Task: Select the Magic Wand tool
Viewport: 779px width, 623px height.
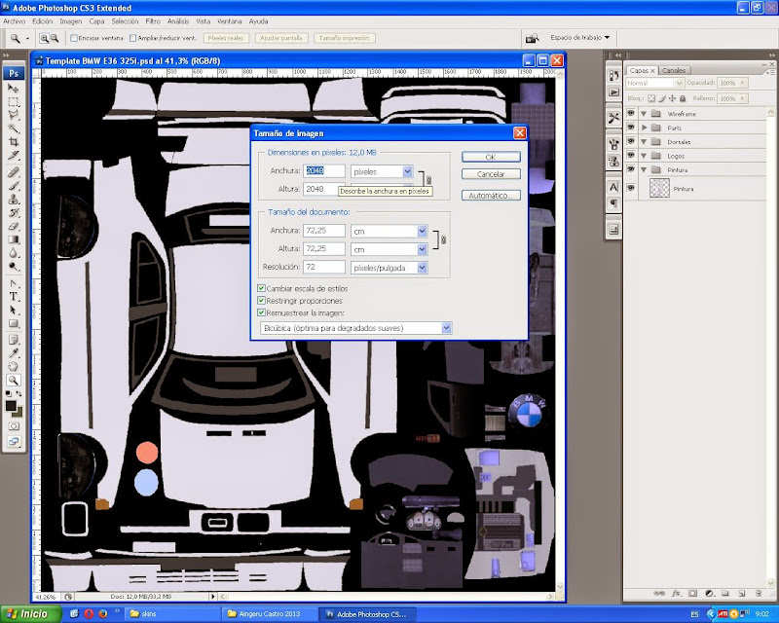Action: tap(14, 128)
